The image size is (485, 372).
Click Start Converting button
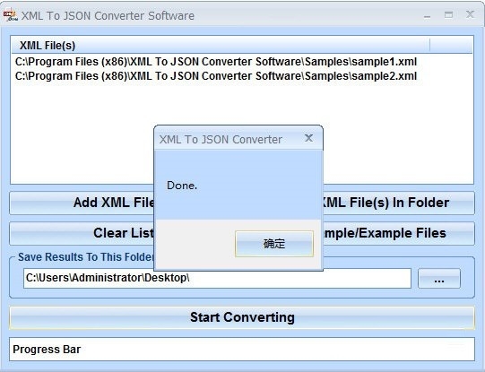(x=242, y=317)
